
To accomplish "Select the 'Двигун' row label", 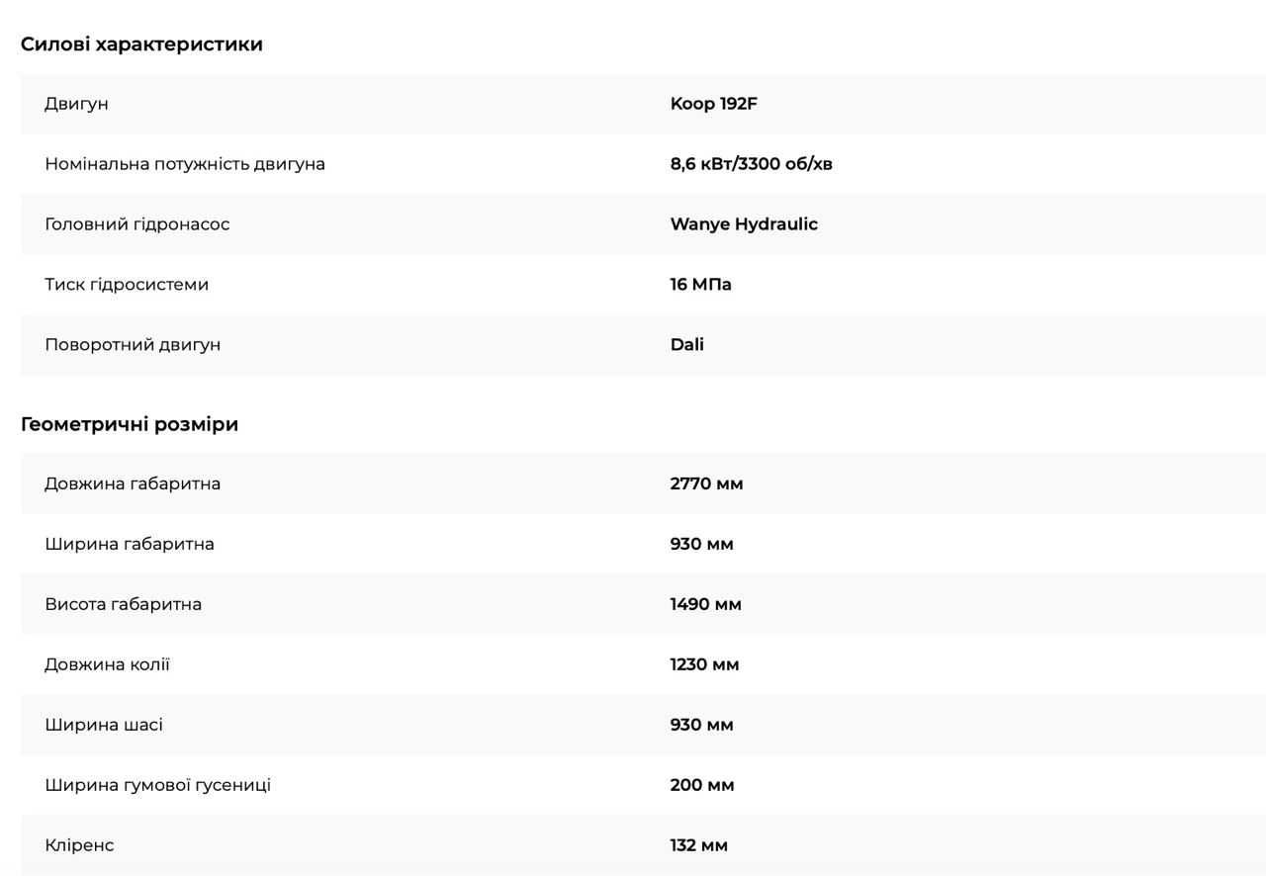I will coord(76,104).
